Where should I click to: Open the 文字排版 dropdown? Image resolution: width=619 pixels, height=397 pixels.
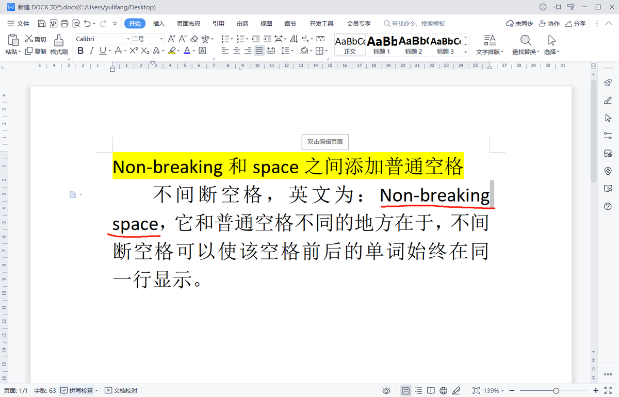(490, 52)
